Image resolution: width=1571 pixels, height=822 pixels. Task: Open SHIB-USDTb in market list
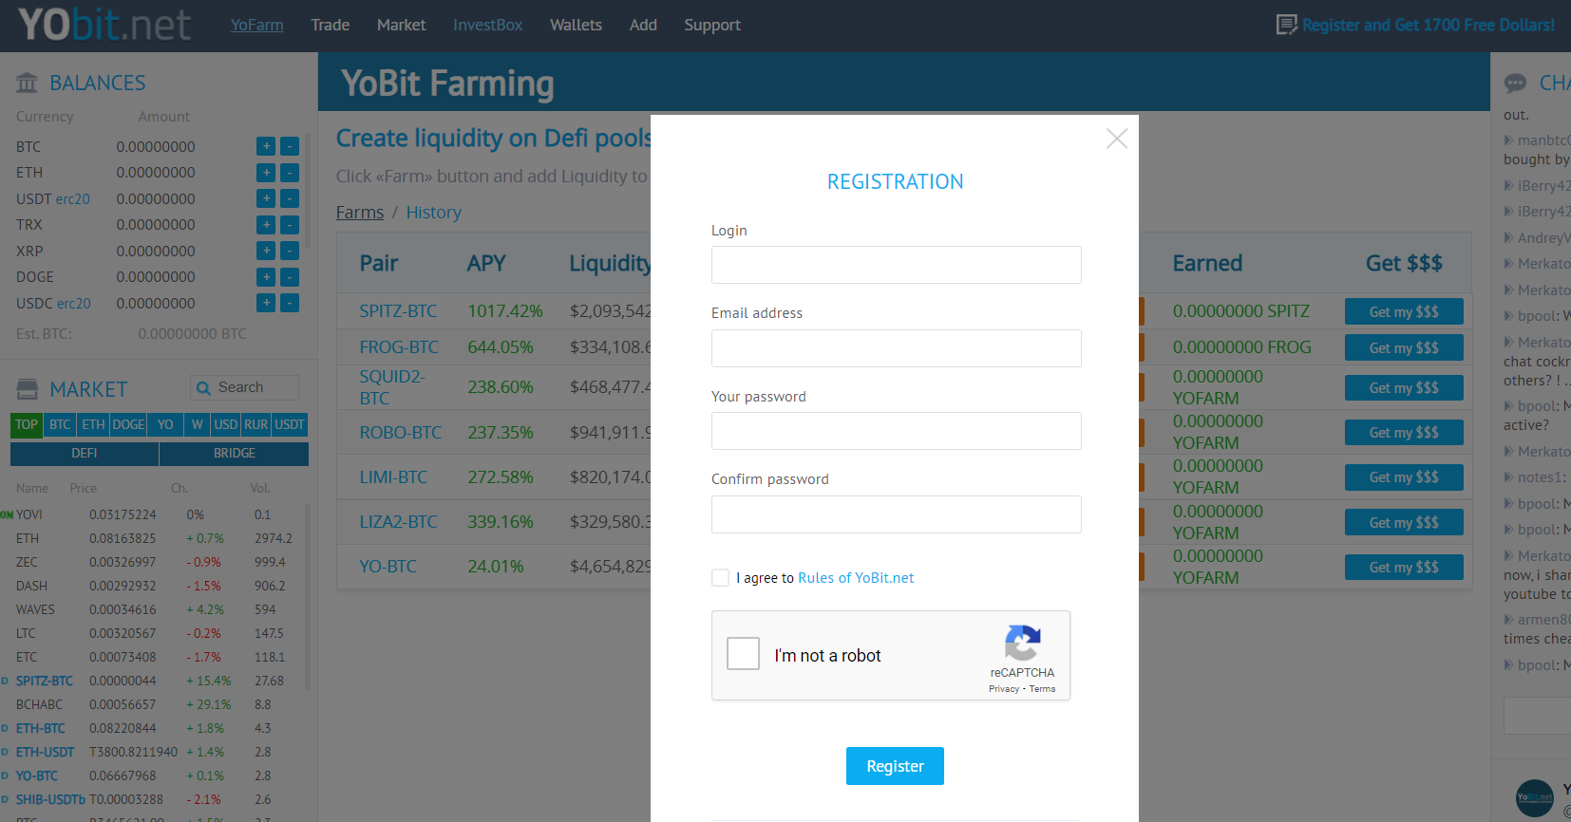click(50, 799)
